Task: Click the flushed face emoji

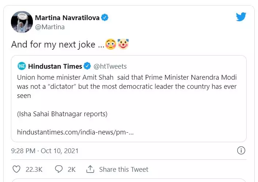Action: pyautogui.click(x=110, y=45)
